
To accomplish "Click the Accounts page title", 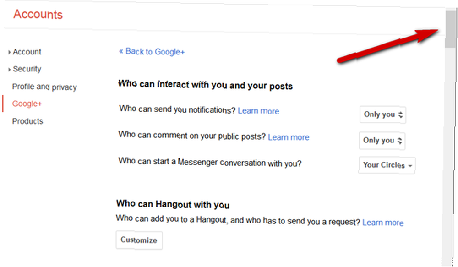I will pos(38,14).
